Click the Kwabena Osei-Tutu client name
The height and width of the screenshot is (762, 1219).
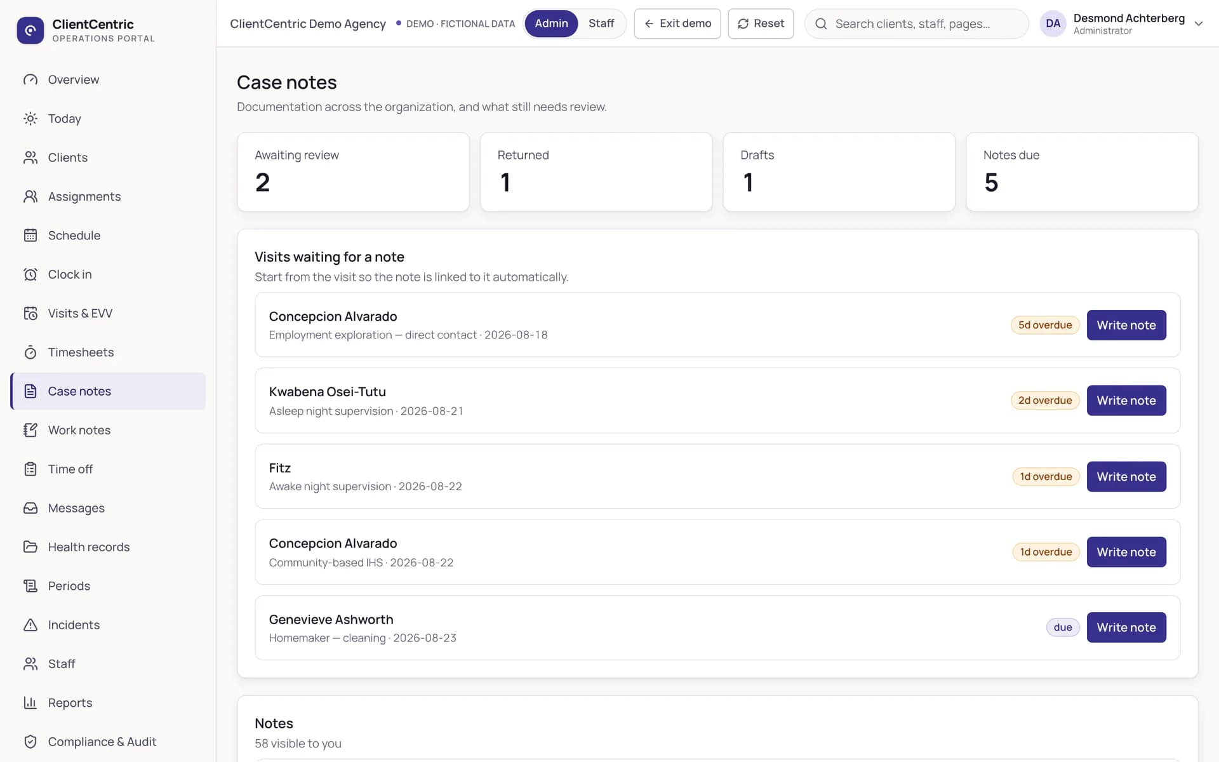point(327,392)
